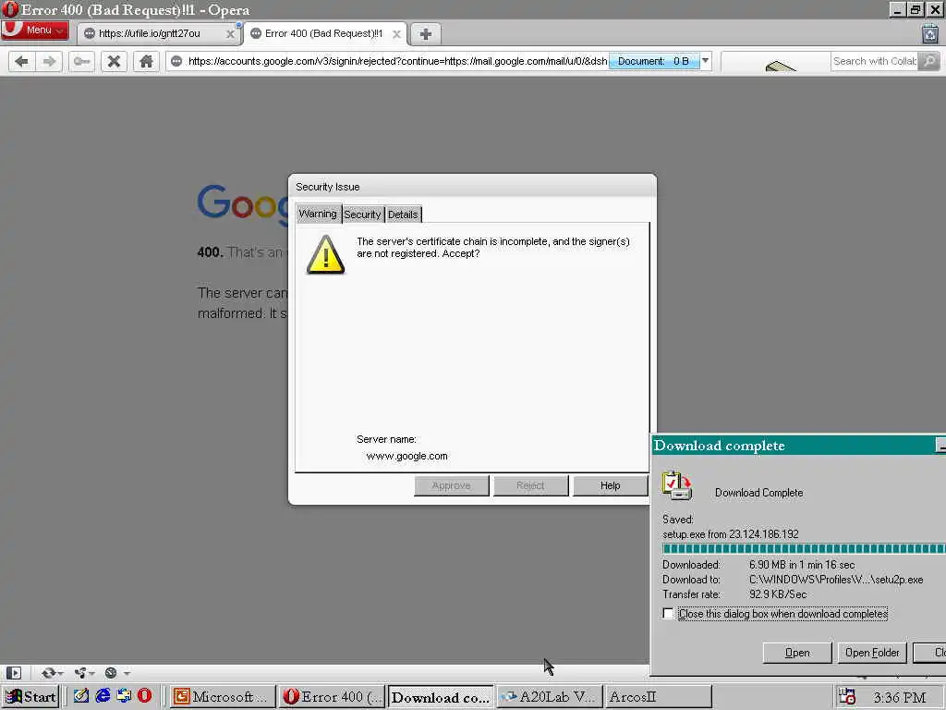The image size is (946, 710).
Task: Toggle Close this dialog box when download completes
Action: coord(668,614)
